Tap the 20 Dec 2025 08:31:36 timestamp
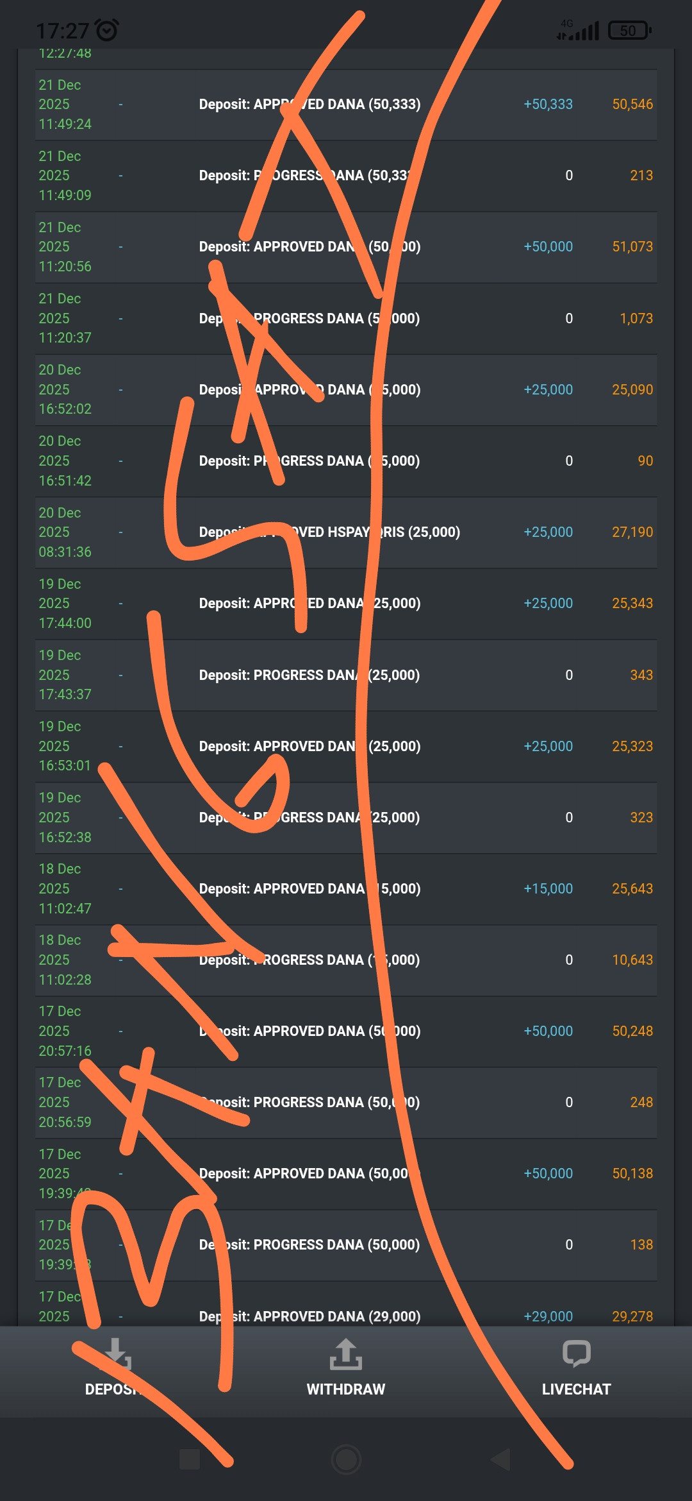The width and height of the screenshot is (692, 1501). click(64, 532)
